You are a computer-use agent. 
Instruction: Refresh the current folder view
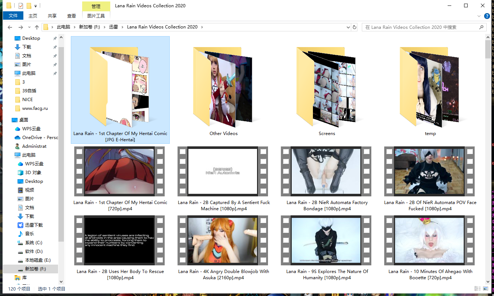(x=354, y=27)
